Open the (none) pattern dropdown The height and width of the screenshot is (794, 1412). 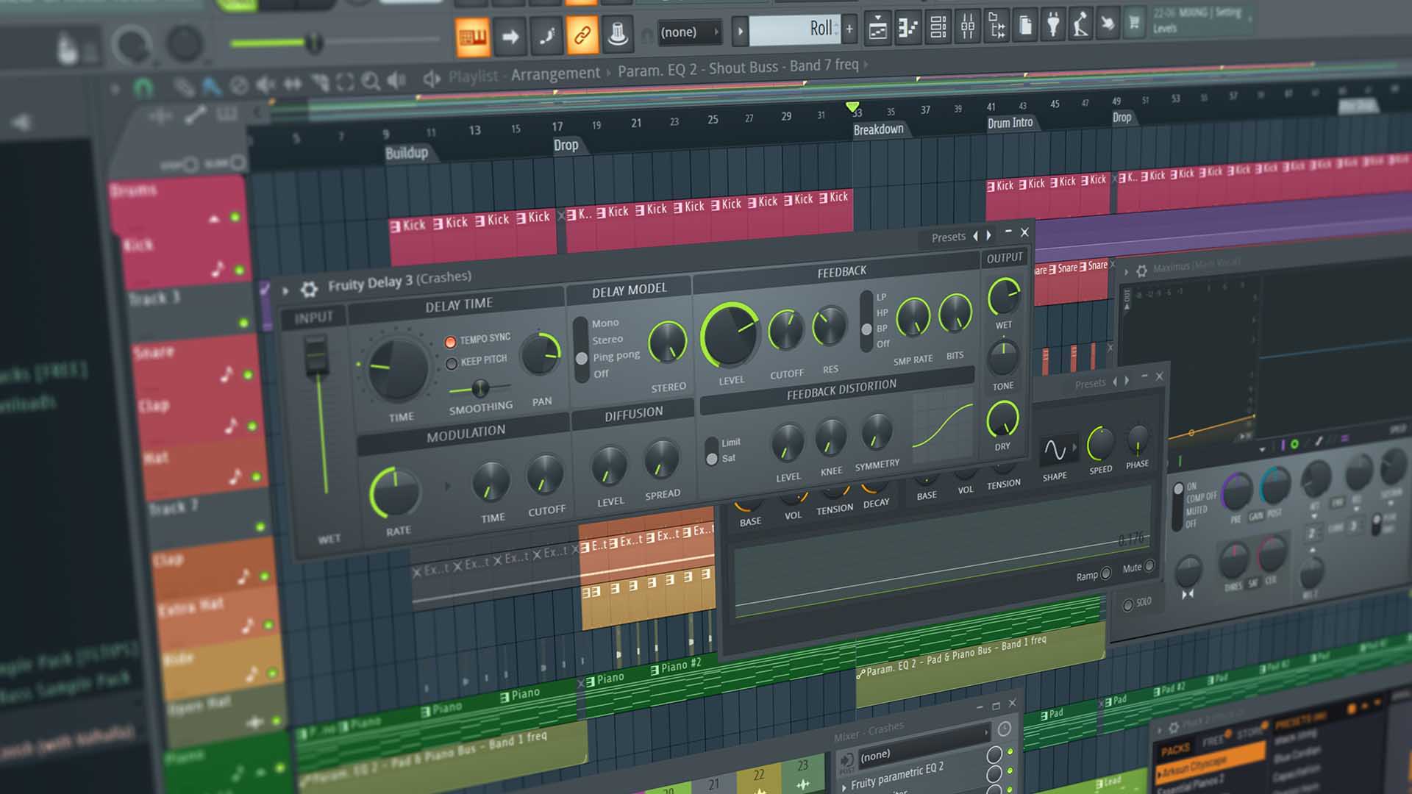click(x=688, y=32)
